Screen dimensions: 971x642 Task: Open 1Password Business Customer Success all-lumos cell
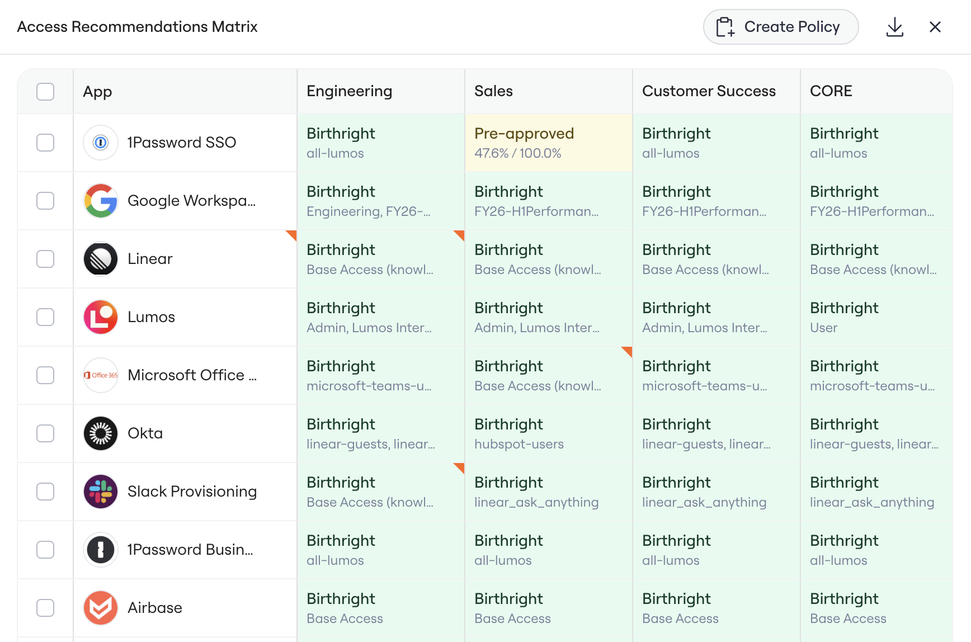point(717,550)
